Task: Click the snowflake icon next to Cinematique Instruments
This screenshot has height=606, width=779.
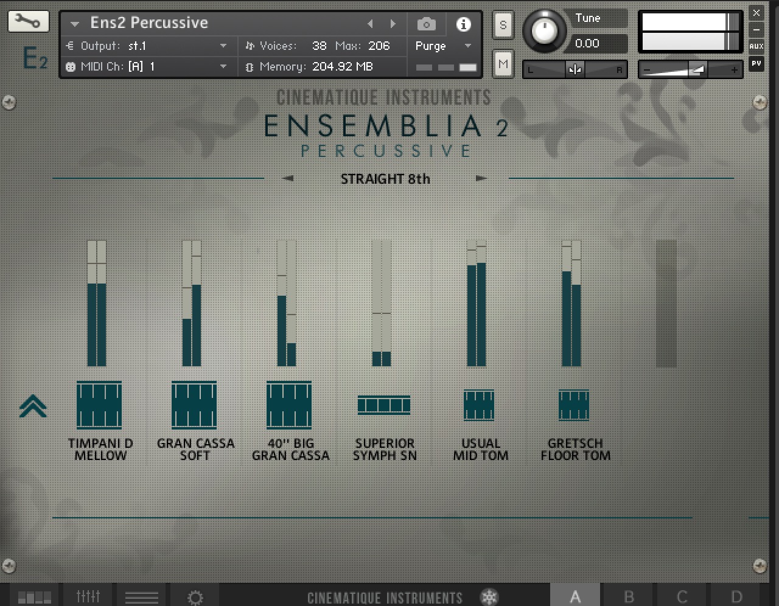Action: point(489,597)
